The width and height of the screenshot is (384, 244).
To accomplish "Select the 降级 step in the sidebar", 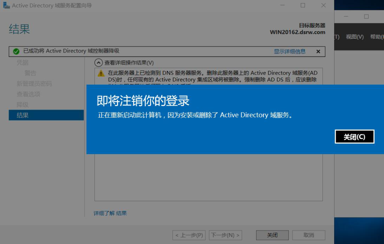I will click(22, 105).
